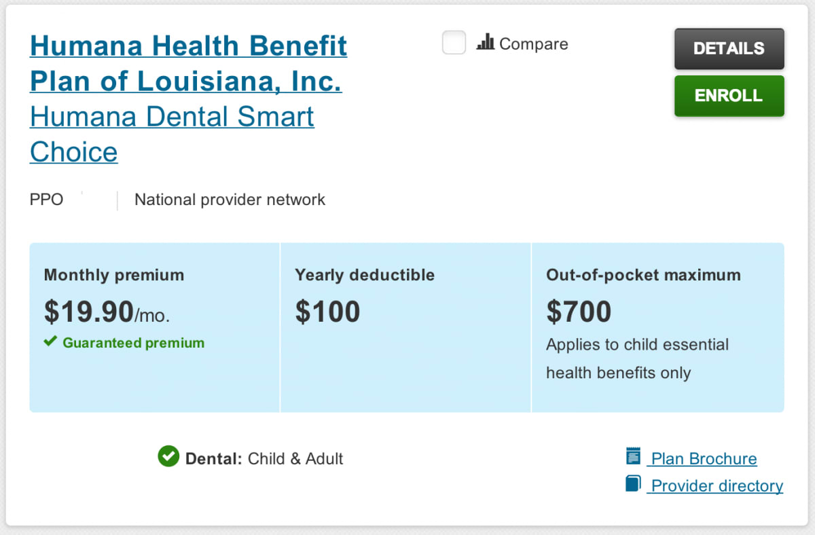
Task: Open the Provider directory link
Action: click(715, 486)
